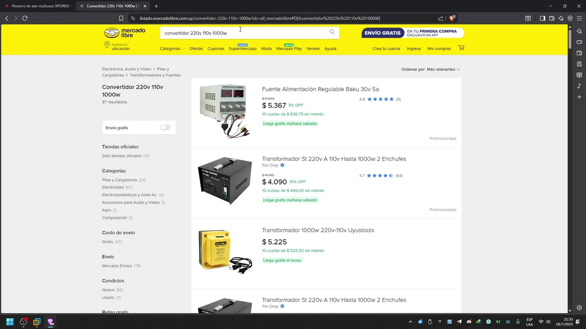
Task: Open the Playlist music note in sidebar
Action: pyautogui.click(x=579, y=86)
